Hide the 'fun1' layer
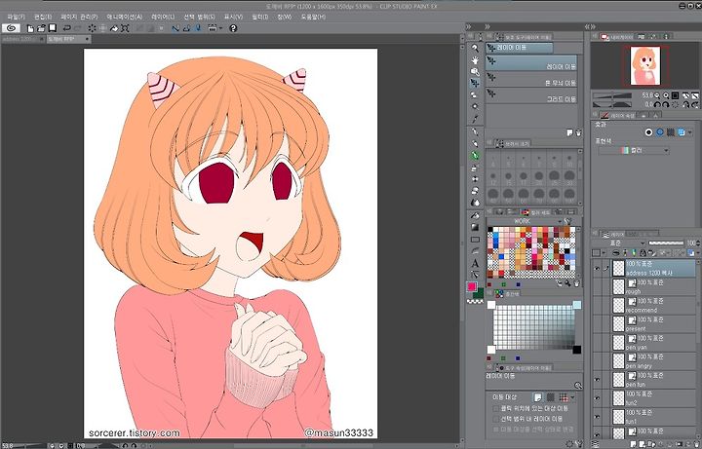 [x=597, y=416]
